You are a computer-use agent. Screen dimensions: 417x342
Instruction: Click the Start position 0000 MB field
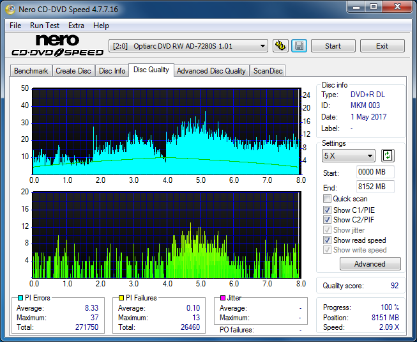[x=375, y=172]
